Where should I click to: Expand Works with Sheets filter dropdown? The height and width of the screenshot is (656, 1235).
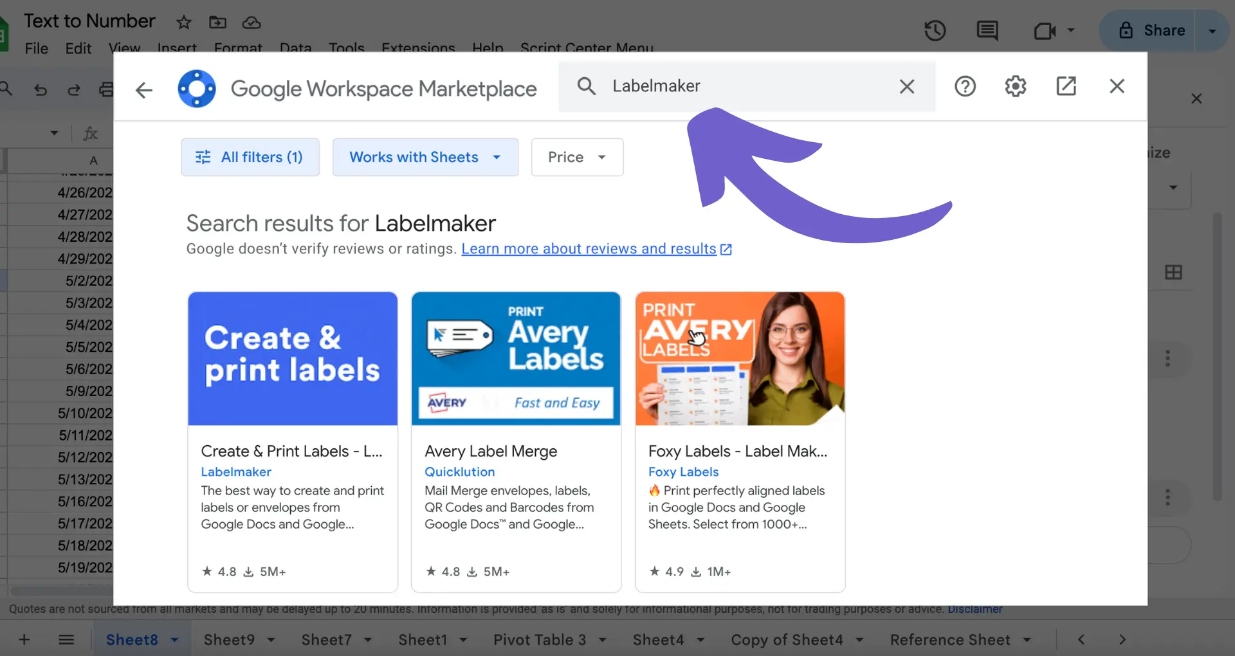tap(425, 157)
